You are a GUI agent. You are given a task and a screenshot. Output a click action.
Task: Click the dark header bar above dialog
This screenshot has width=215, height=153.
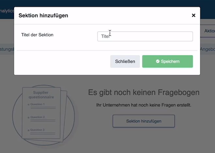coord(108,3)
